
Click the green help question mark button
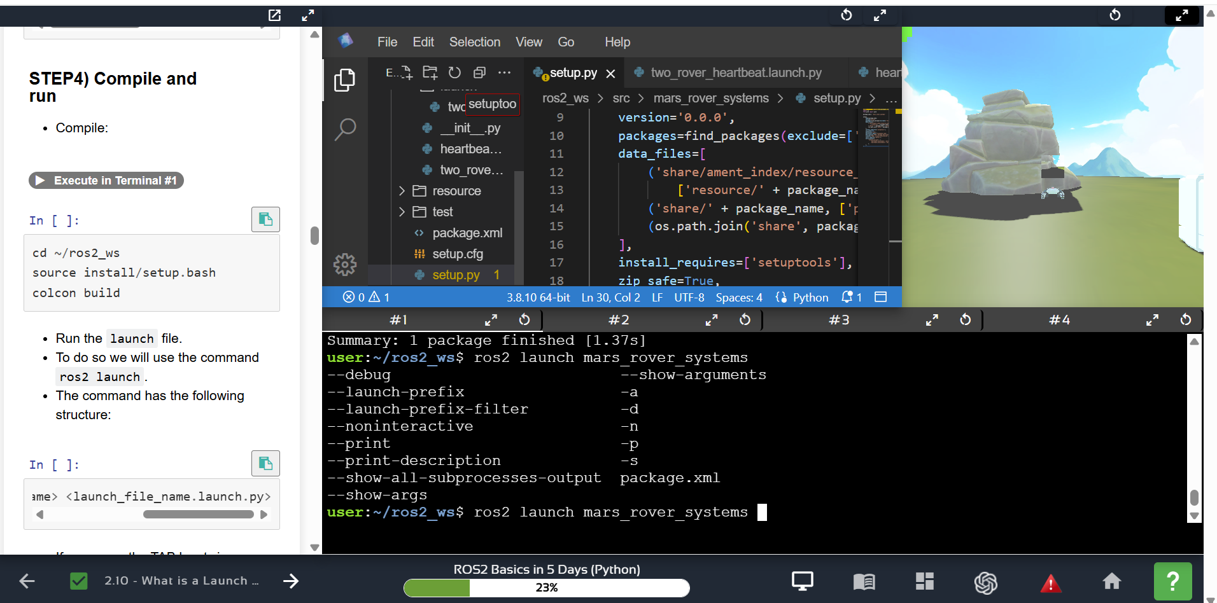click(x=1172, y=581)
